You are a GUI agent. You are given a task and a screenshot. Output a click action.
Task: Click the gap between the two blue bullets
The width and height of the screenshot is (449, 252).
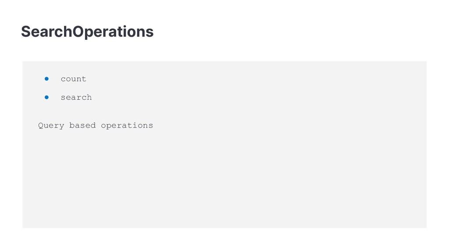click(46, 88)
